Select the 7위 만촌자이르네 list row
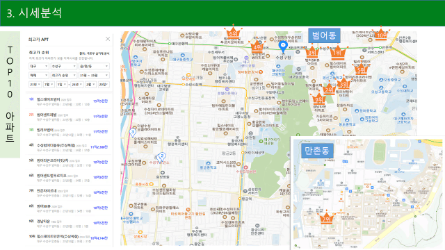The height and width of the screenshot is (250, 445). point(68,193)
